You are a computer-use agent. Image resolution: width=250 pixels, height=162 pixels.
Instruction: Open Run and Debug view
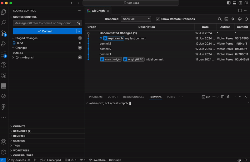click(x=4, y=44)
